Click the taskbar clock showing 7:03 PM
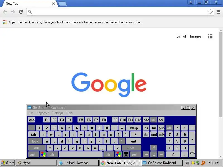The image size is (223, 167). pyautogui.click(x=214, y=163)
